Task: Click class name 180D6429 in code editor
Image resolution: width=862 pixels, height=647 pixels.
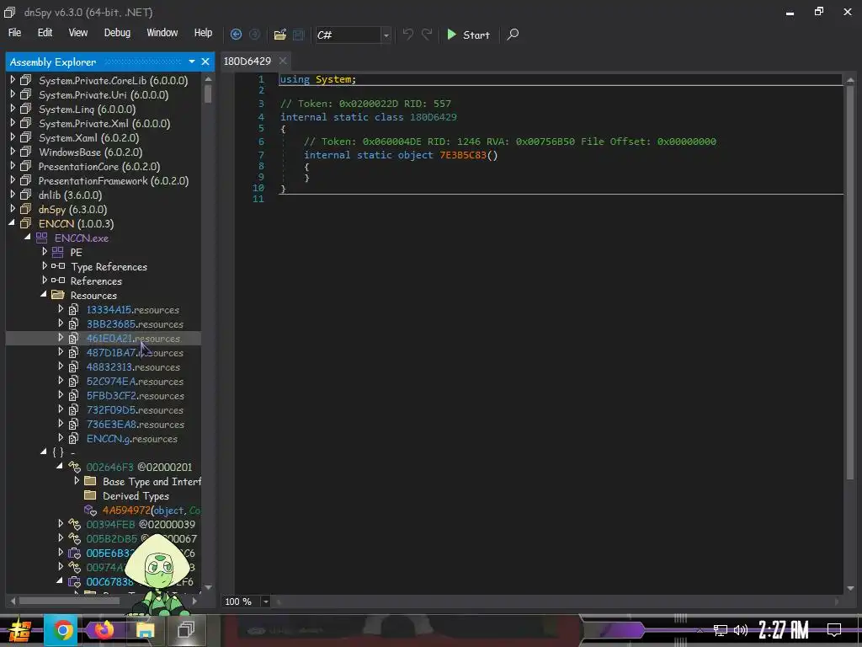Action: pos(434,116)
